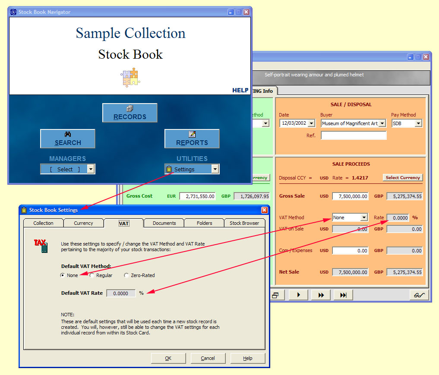Screen dimensions: 439x375
Task: Expand the Buyer dropdown list
Action: 382,123
